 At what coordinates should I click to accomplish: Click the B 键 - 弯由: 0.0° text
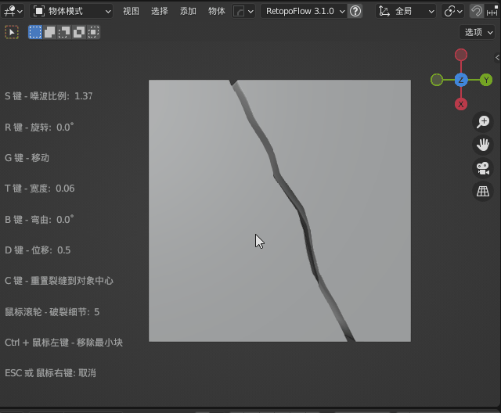39,219
